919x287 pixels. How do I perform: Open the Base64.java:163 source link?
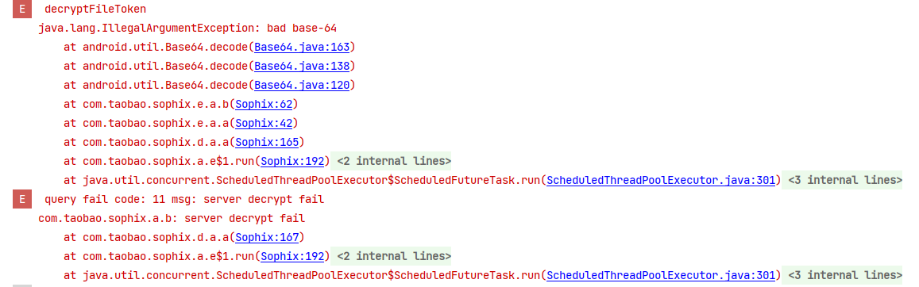pyautogui.click(x=302, y=48)
